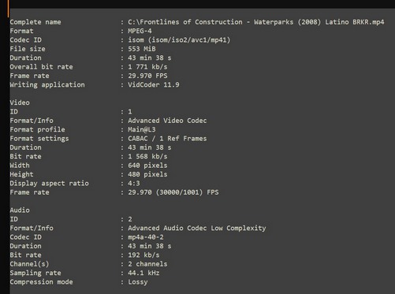Screen dimensions: 395x294
Task: Select the 'MPEG-4' format value
Action: [140, 31]
